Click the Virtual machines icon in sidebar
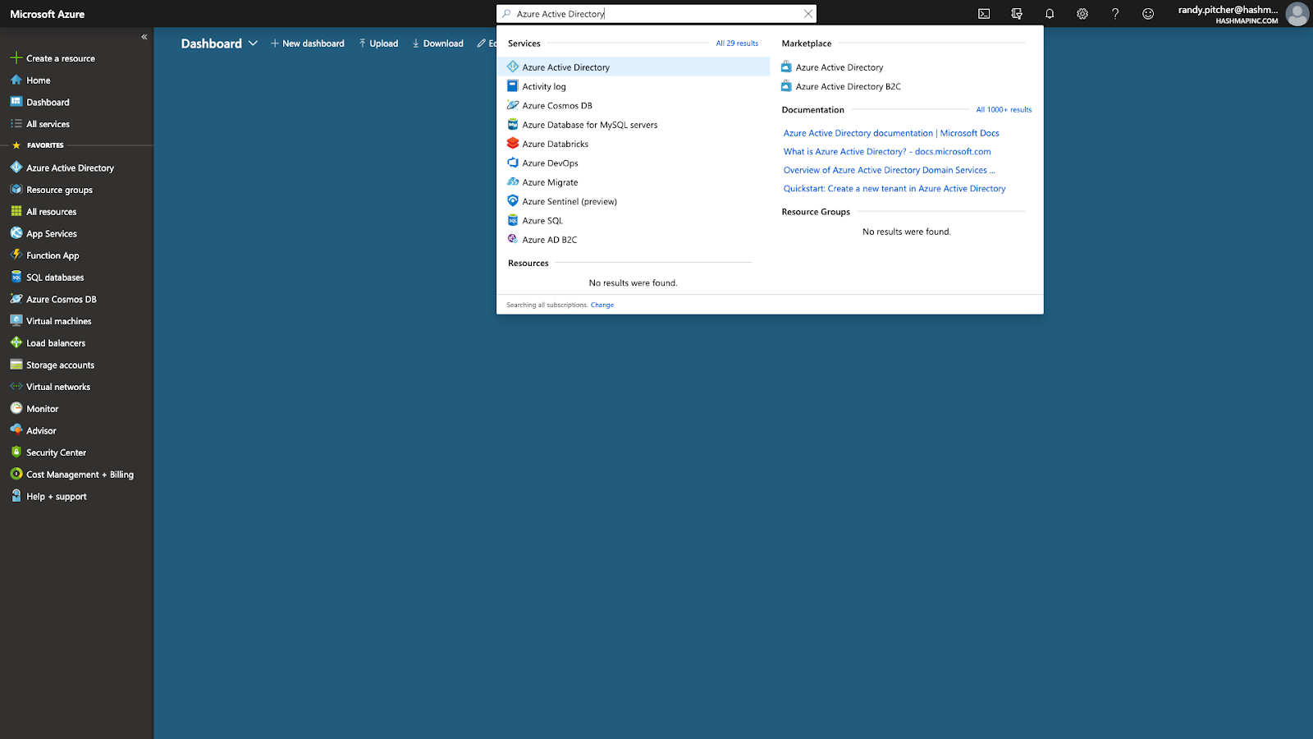1313x739 pixels. point(16,321)
